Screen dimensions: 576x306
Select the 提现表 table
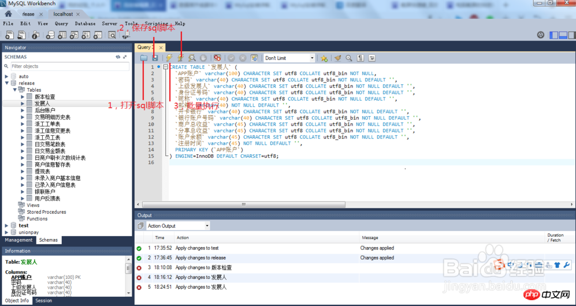coord(42,171)
